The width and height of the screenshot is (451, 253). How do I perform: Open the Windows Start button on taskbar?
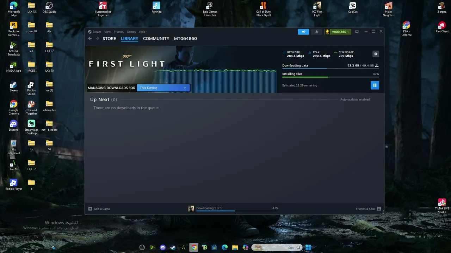pyautogui.click(x=308, y=247)
